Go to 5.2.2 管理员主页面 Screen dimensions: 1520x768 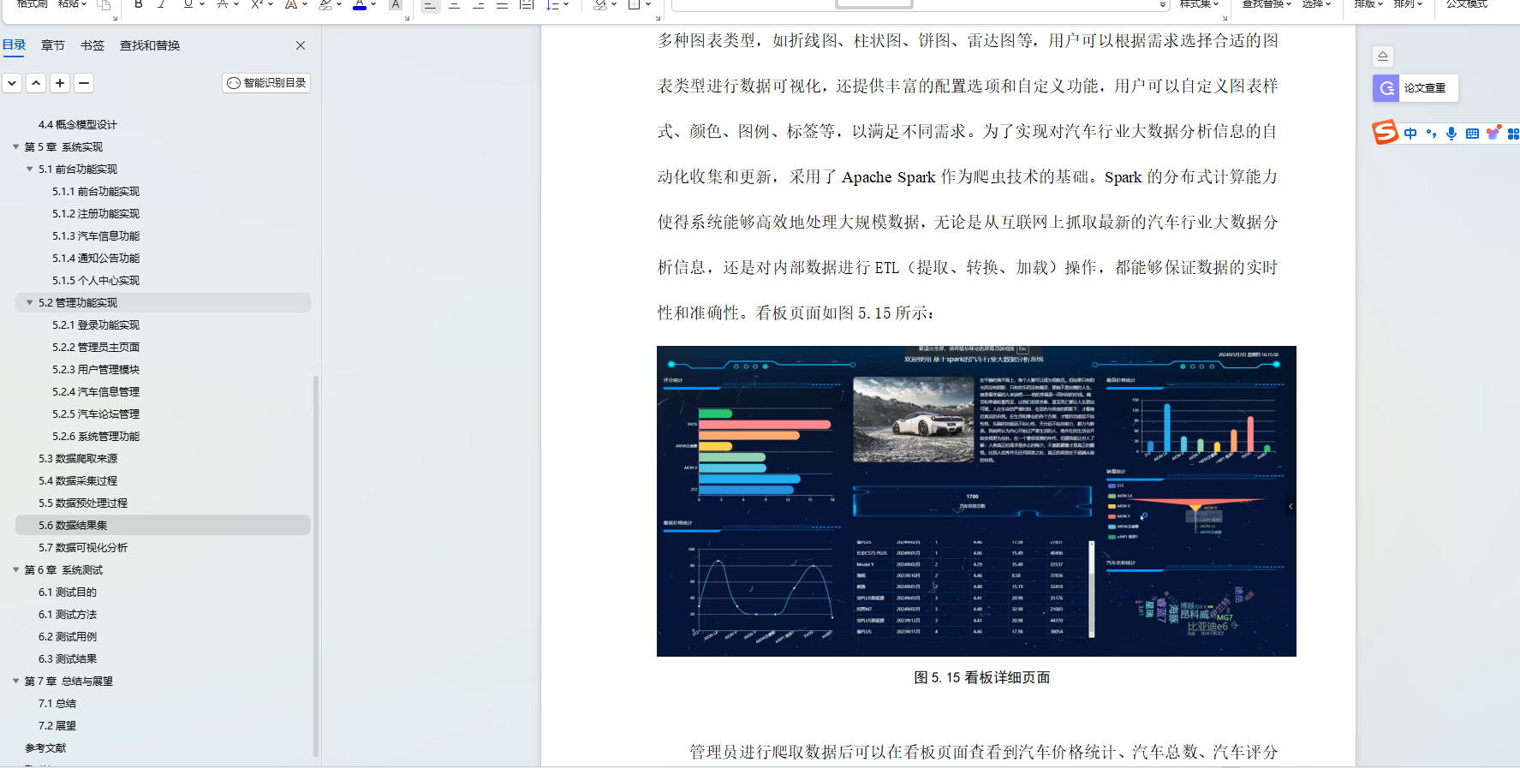point(96,348)
